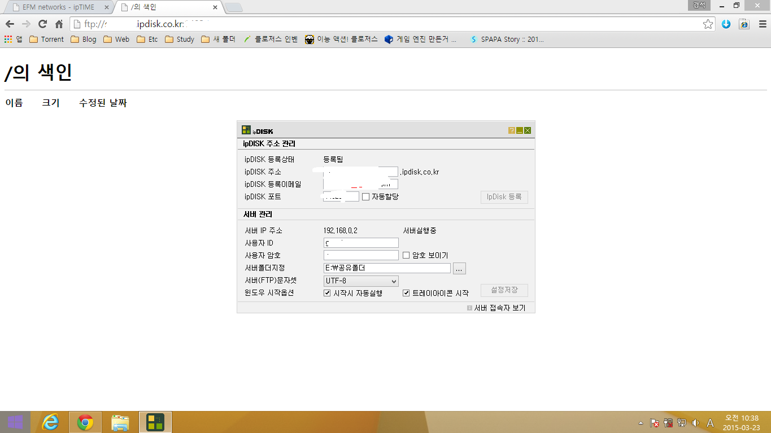Click the 사용자 ID input field

pyautogui.click(x=361, y=243)
